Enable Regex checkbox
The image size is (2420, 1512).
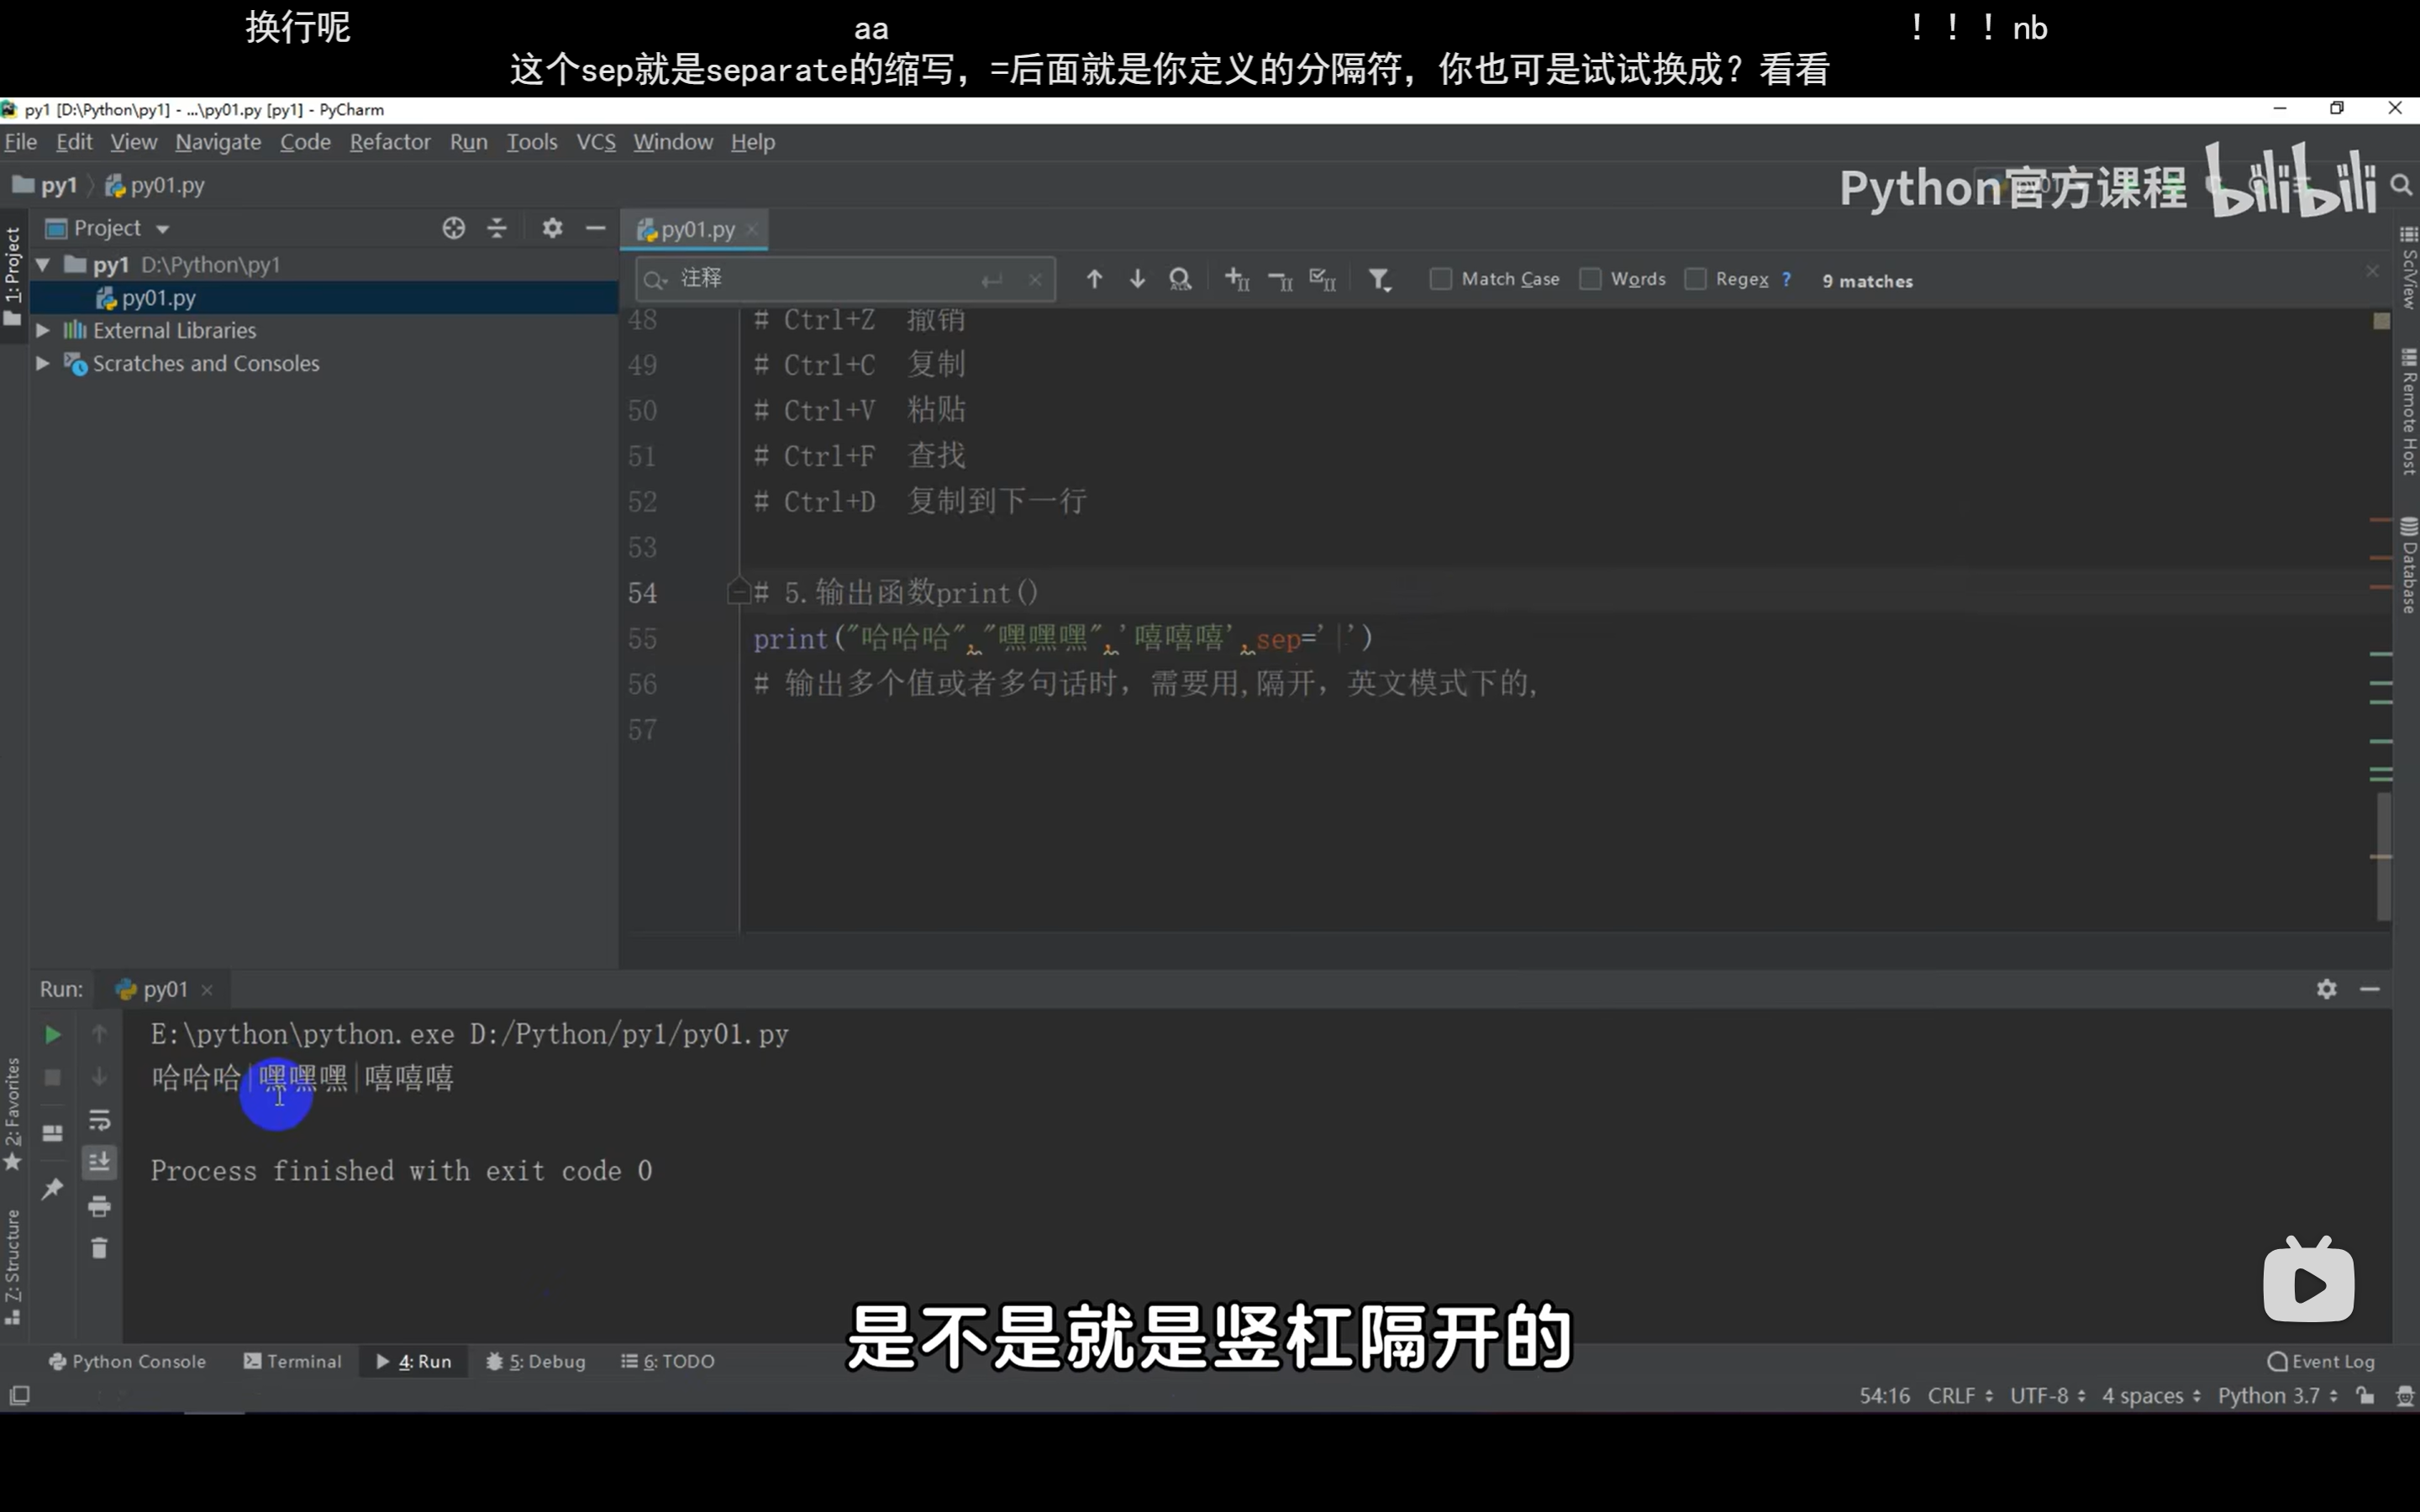pos(1695,279)
